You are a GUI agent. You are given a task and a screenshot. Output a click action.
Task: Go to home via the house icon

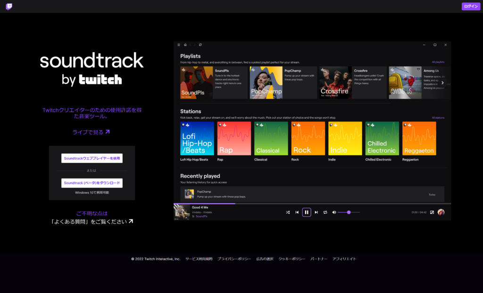[185, 45]
